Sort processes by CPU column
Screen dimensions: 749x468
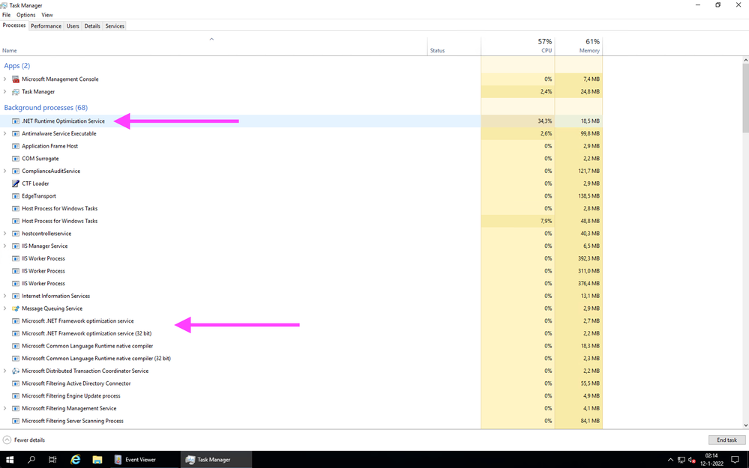tap(518, 46)
